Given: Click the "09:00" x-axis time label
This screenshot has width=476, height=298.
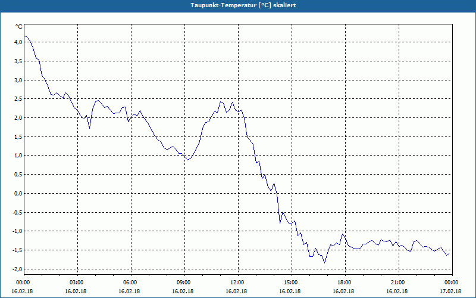Looking at the screenshot, I should coord(185,283).
